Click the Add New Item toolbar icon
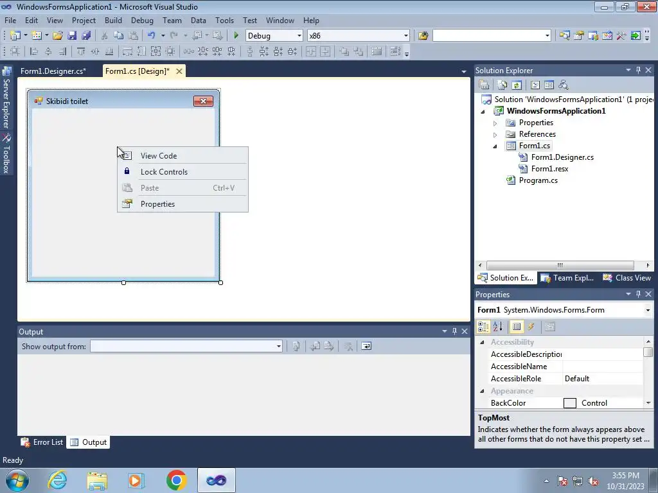Image resolution: width=658 pixels, height=493 pixels. coord(37,36)
